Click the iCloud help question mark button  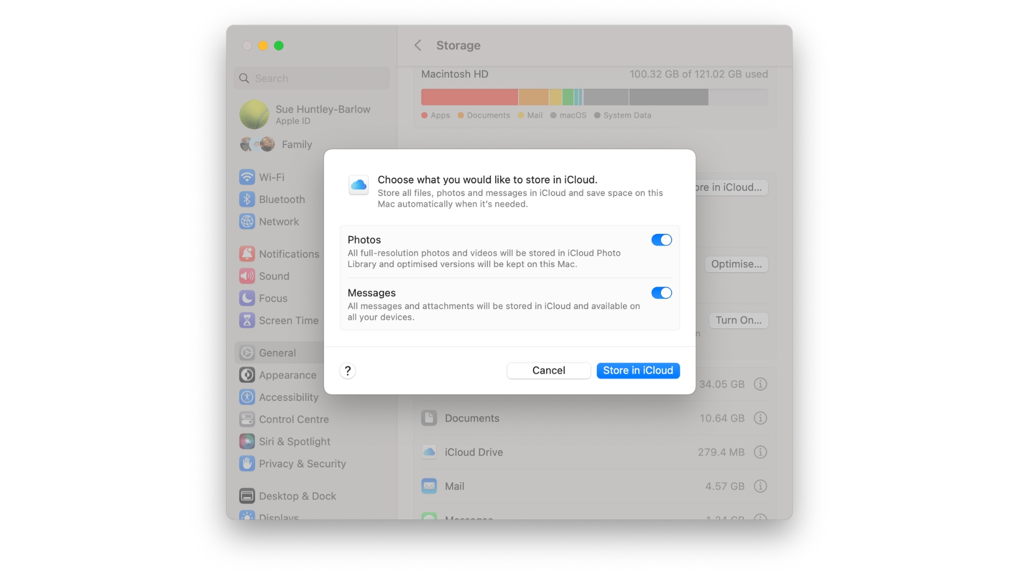tap(348, 370)
